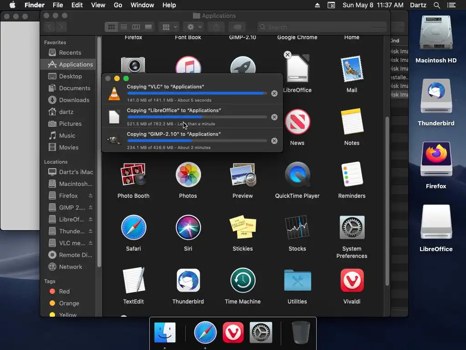Open the Help menu

pos(169,5)
